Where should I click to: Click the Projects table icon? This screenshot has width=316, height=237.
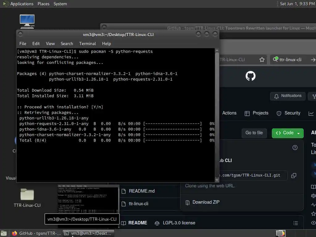pos(247,114)
